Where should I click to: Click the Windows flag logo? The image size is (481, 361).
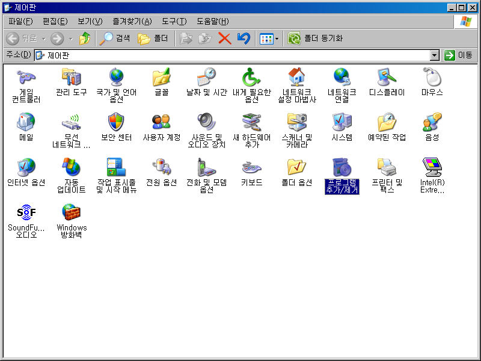(465, 22)
